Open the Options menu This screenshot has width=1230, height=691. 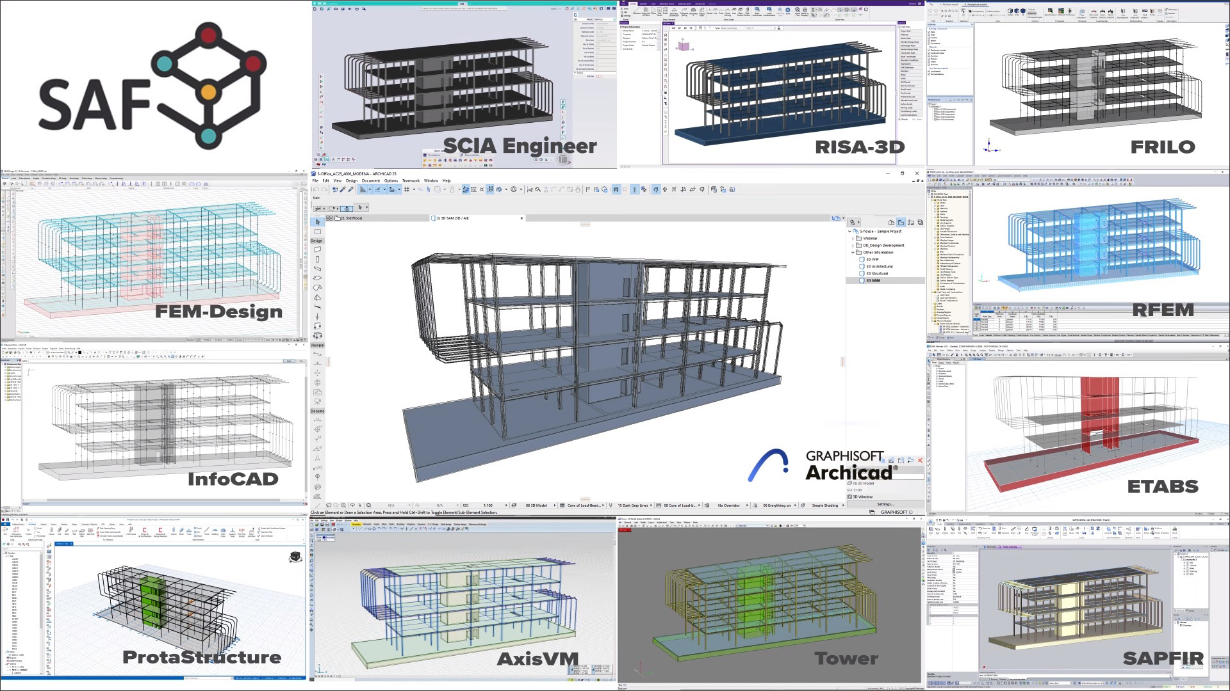tap(391, 180)
